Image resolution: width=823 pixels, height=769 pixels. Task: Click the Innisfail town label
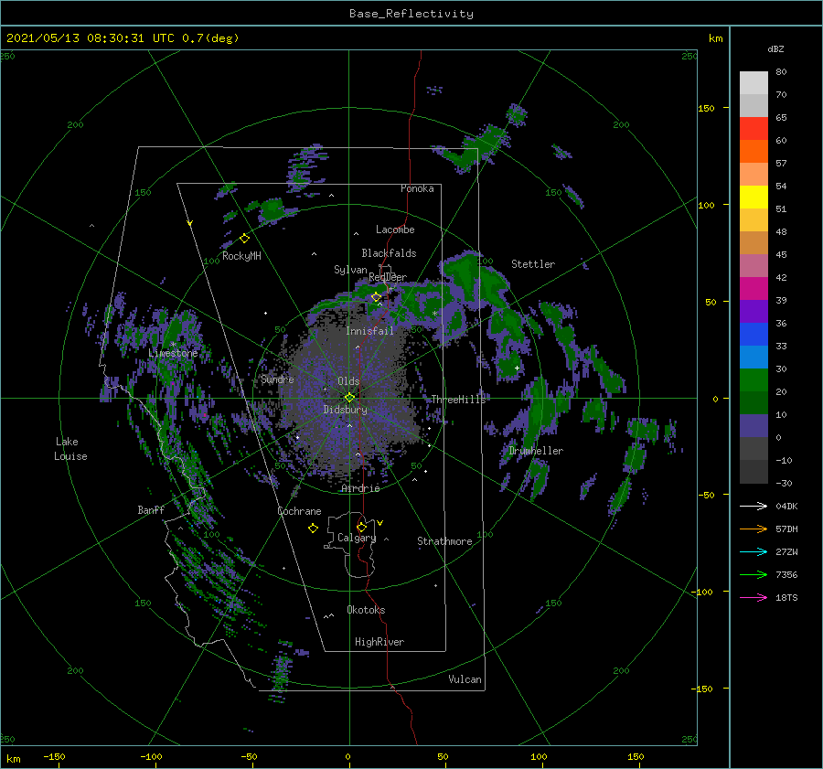(x=370, y=331)
